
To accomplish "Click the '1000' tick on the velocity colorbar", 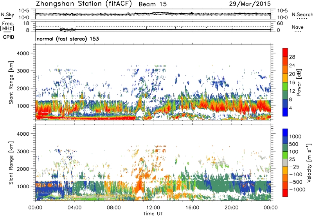I will [295, 136].
